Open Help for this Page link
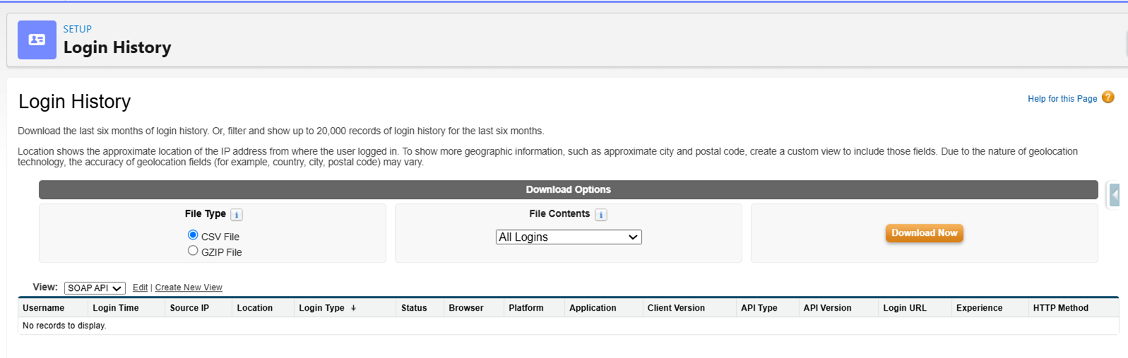Screen dimensions: 1128x358 click(x=1062, y=99)
